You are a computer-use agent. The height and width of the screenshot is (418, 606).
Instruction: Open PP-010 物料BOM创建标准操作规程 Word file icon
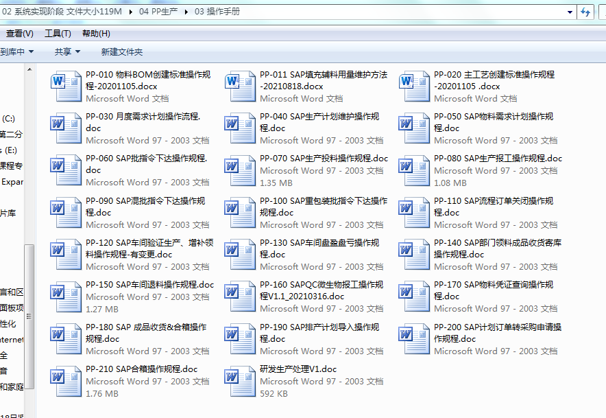[66, 86]
